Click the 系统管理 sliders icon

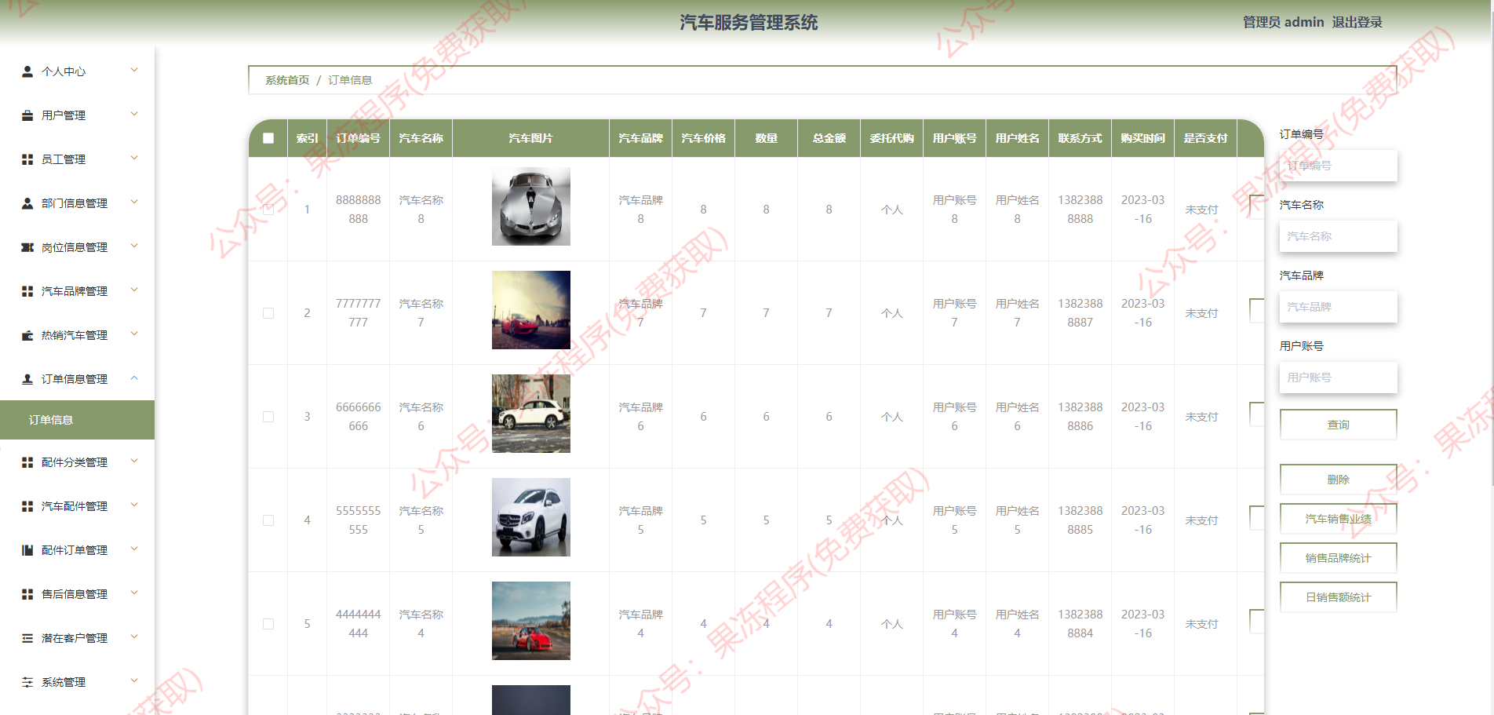pos(27,682)
